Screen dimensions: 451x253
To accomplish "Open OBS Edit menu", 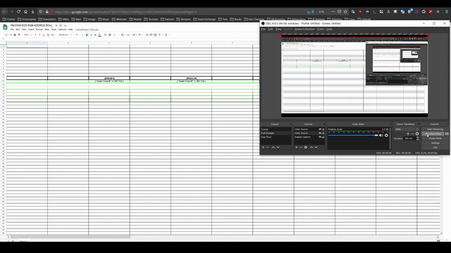I will [271, 30].
